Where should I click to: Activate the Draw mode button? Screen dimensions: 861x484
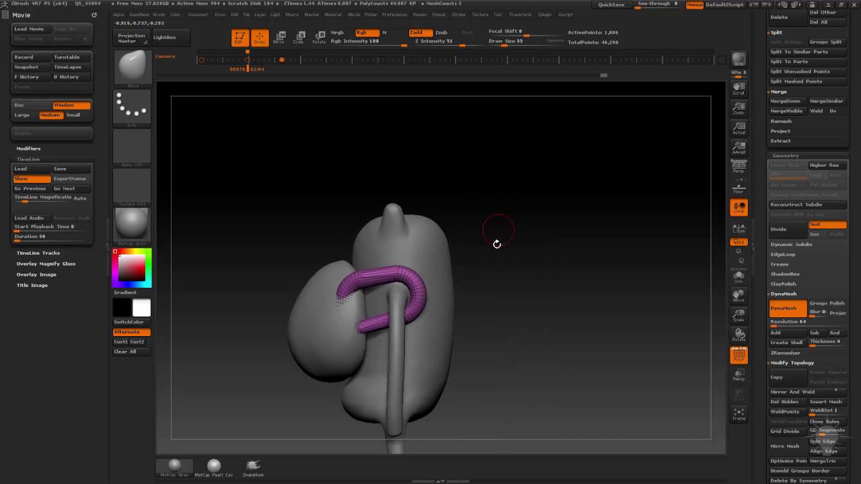260,38
